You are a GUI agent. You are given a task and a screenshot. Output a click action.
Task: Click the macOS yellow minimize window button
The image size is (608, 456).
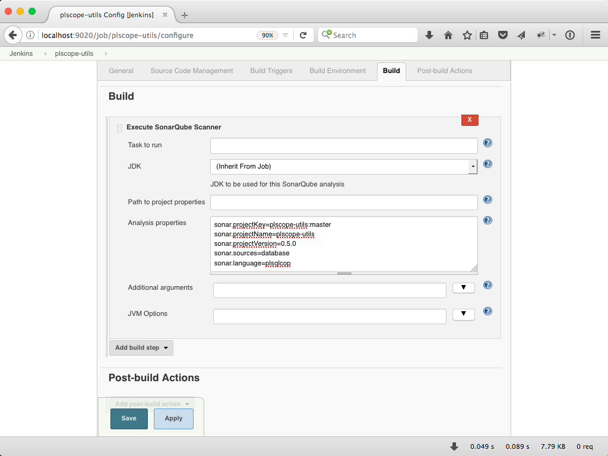point(20,11)
